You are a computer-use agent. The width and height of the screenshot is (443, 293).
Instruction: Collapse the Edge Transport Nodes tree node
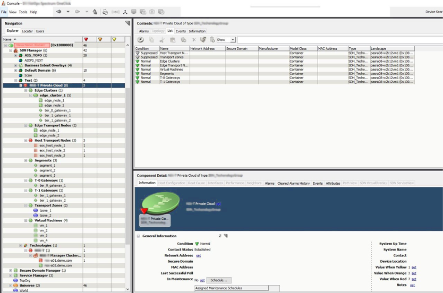tap(25, 125)
